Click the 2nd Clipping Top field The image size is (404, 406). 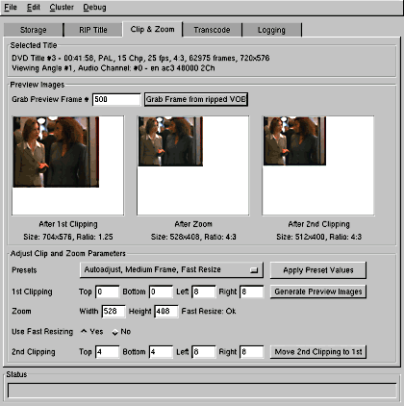[108, 352]
